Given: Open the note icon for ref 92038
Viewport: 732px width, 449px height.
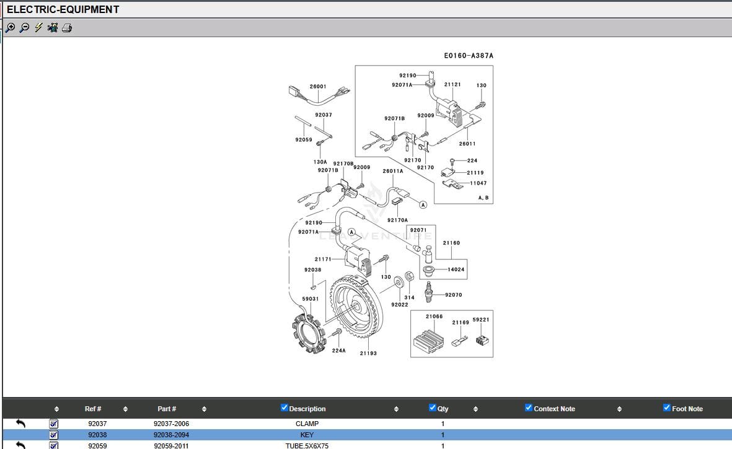Looking at the screenshot, I should point(54,435).
